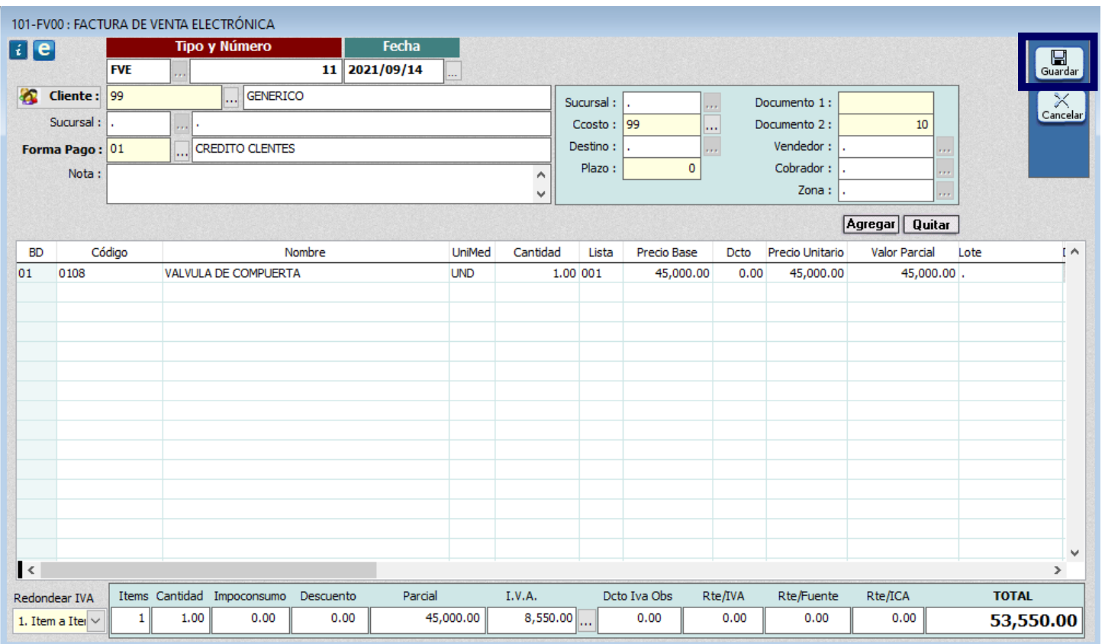This screenshot has width=1105, height=644.
Task: Click the Documento 1 field
Action: tap(886, 103)
